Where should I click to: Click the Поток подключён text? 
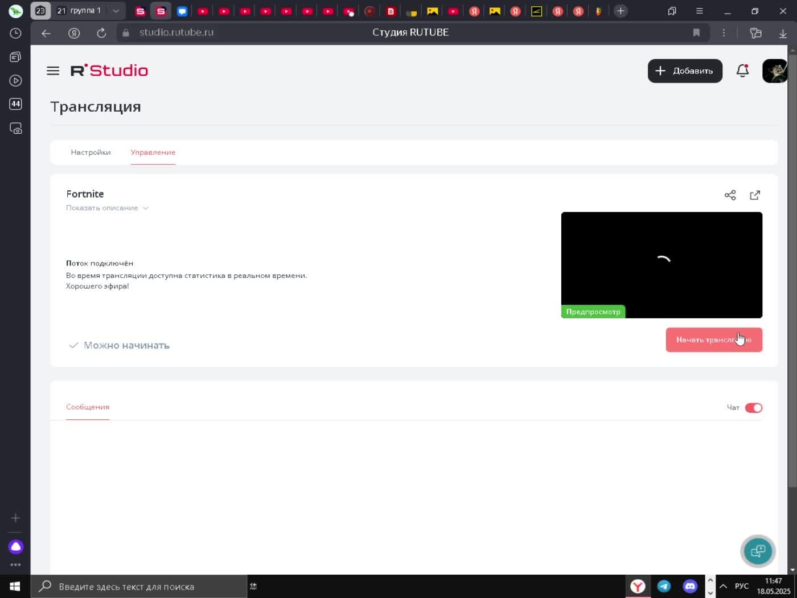(x=100, y=263)
